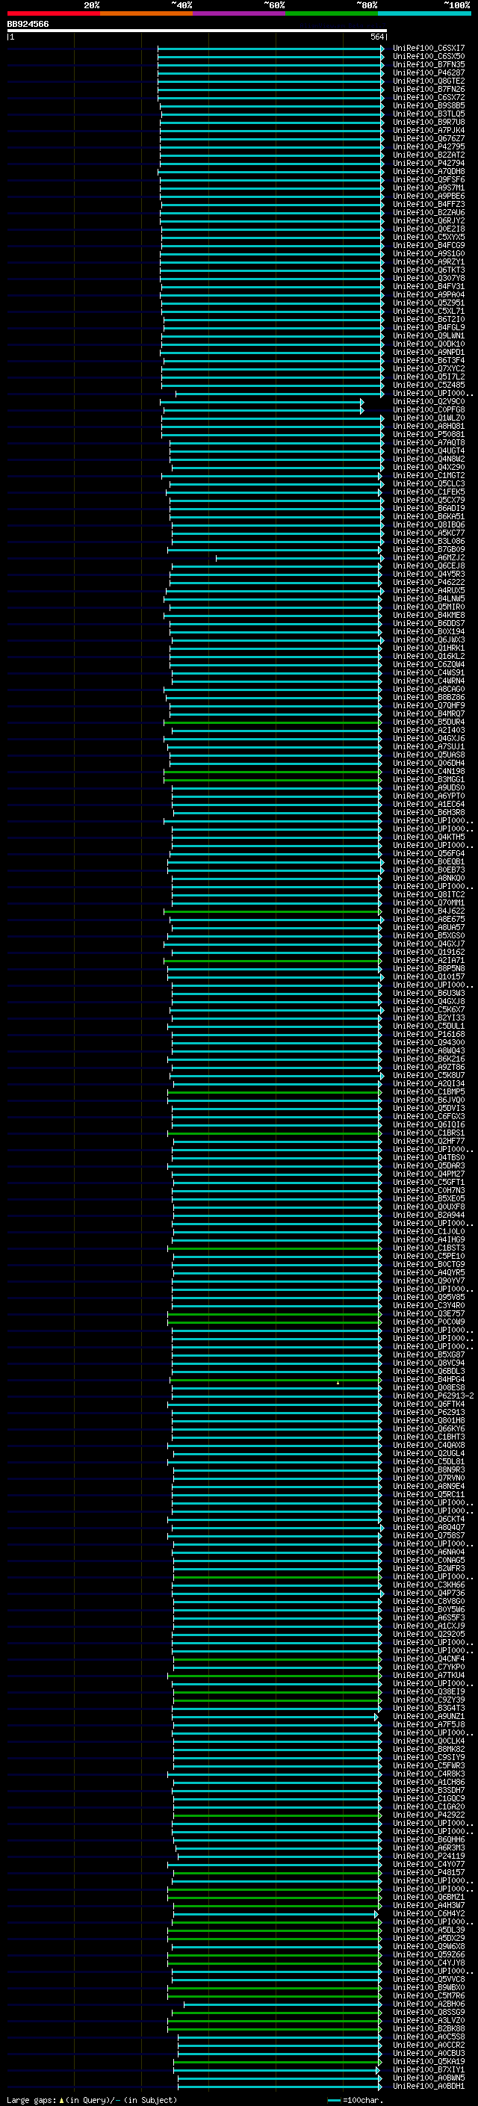Select the UniRef100_Q4UGT4 label
Viewport: 478px width, 2106px height.
click(429, 450)
